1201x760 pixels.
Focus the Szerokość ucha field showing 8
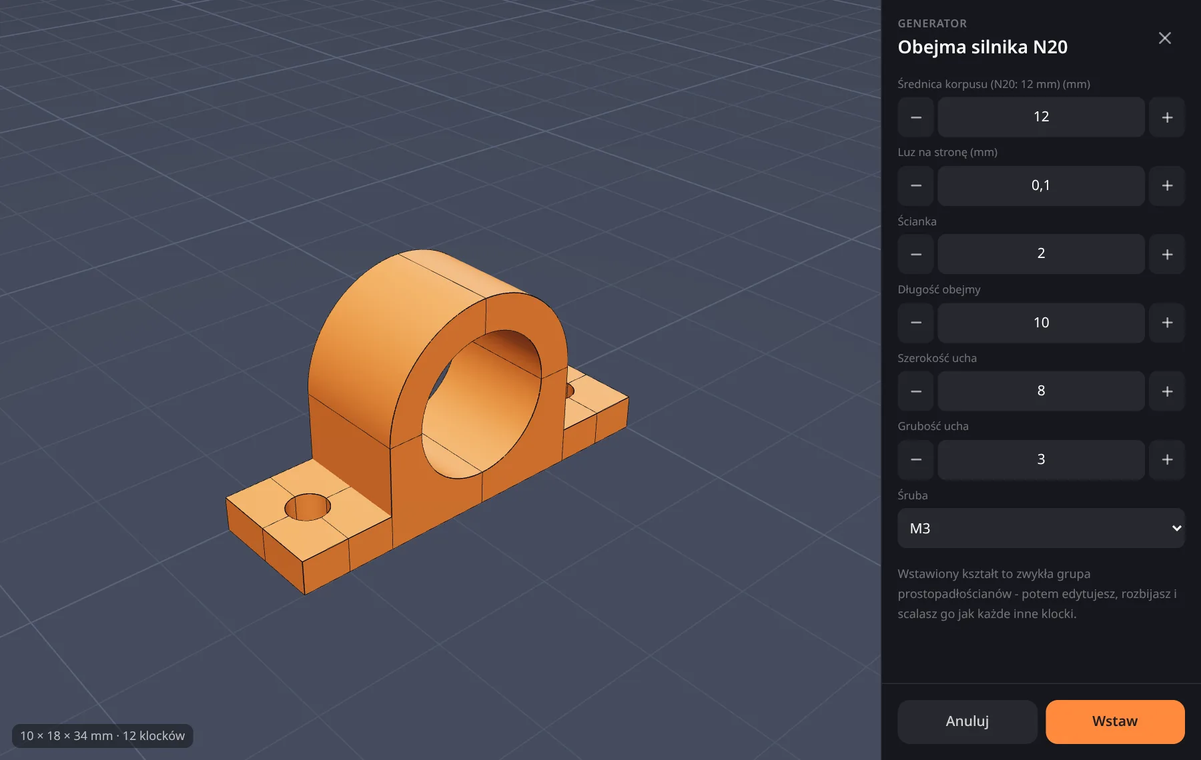(1041, 391)
